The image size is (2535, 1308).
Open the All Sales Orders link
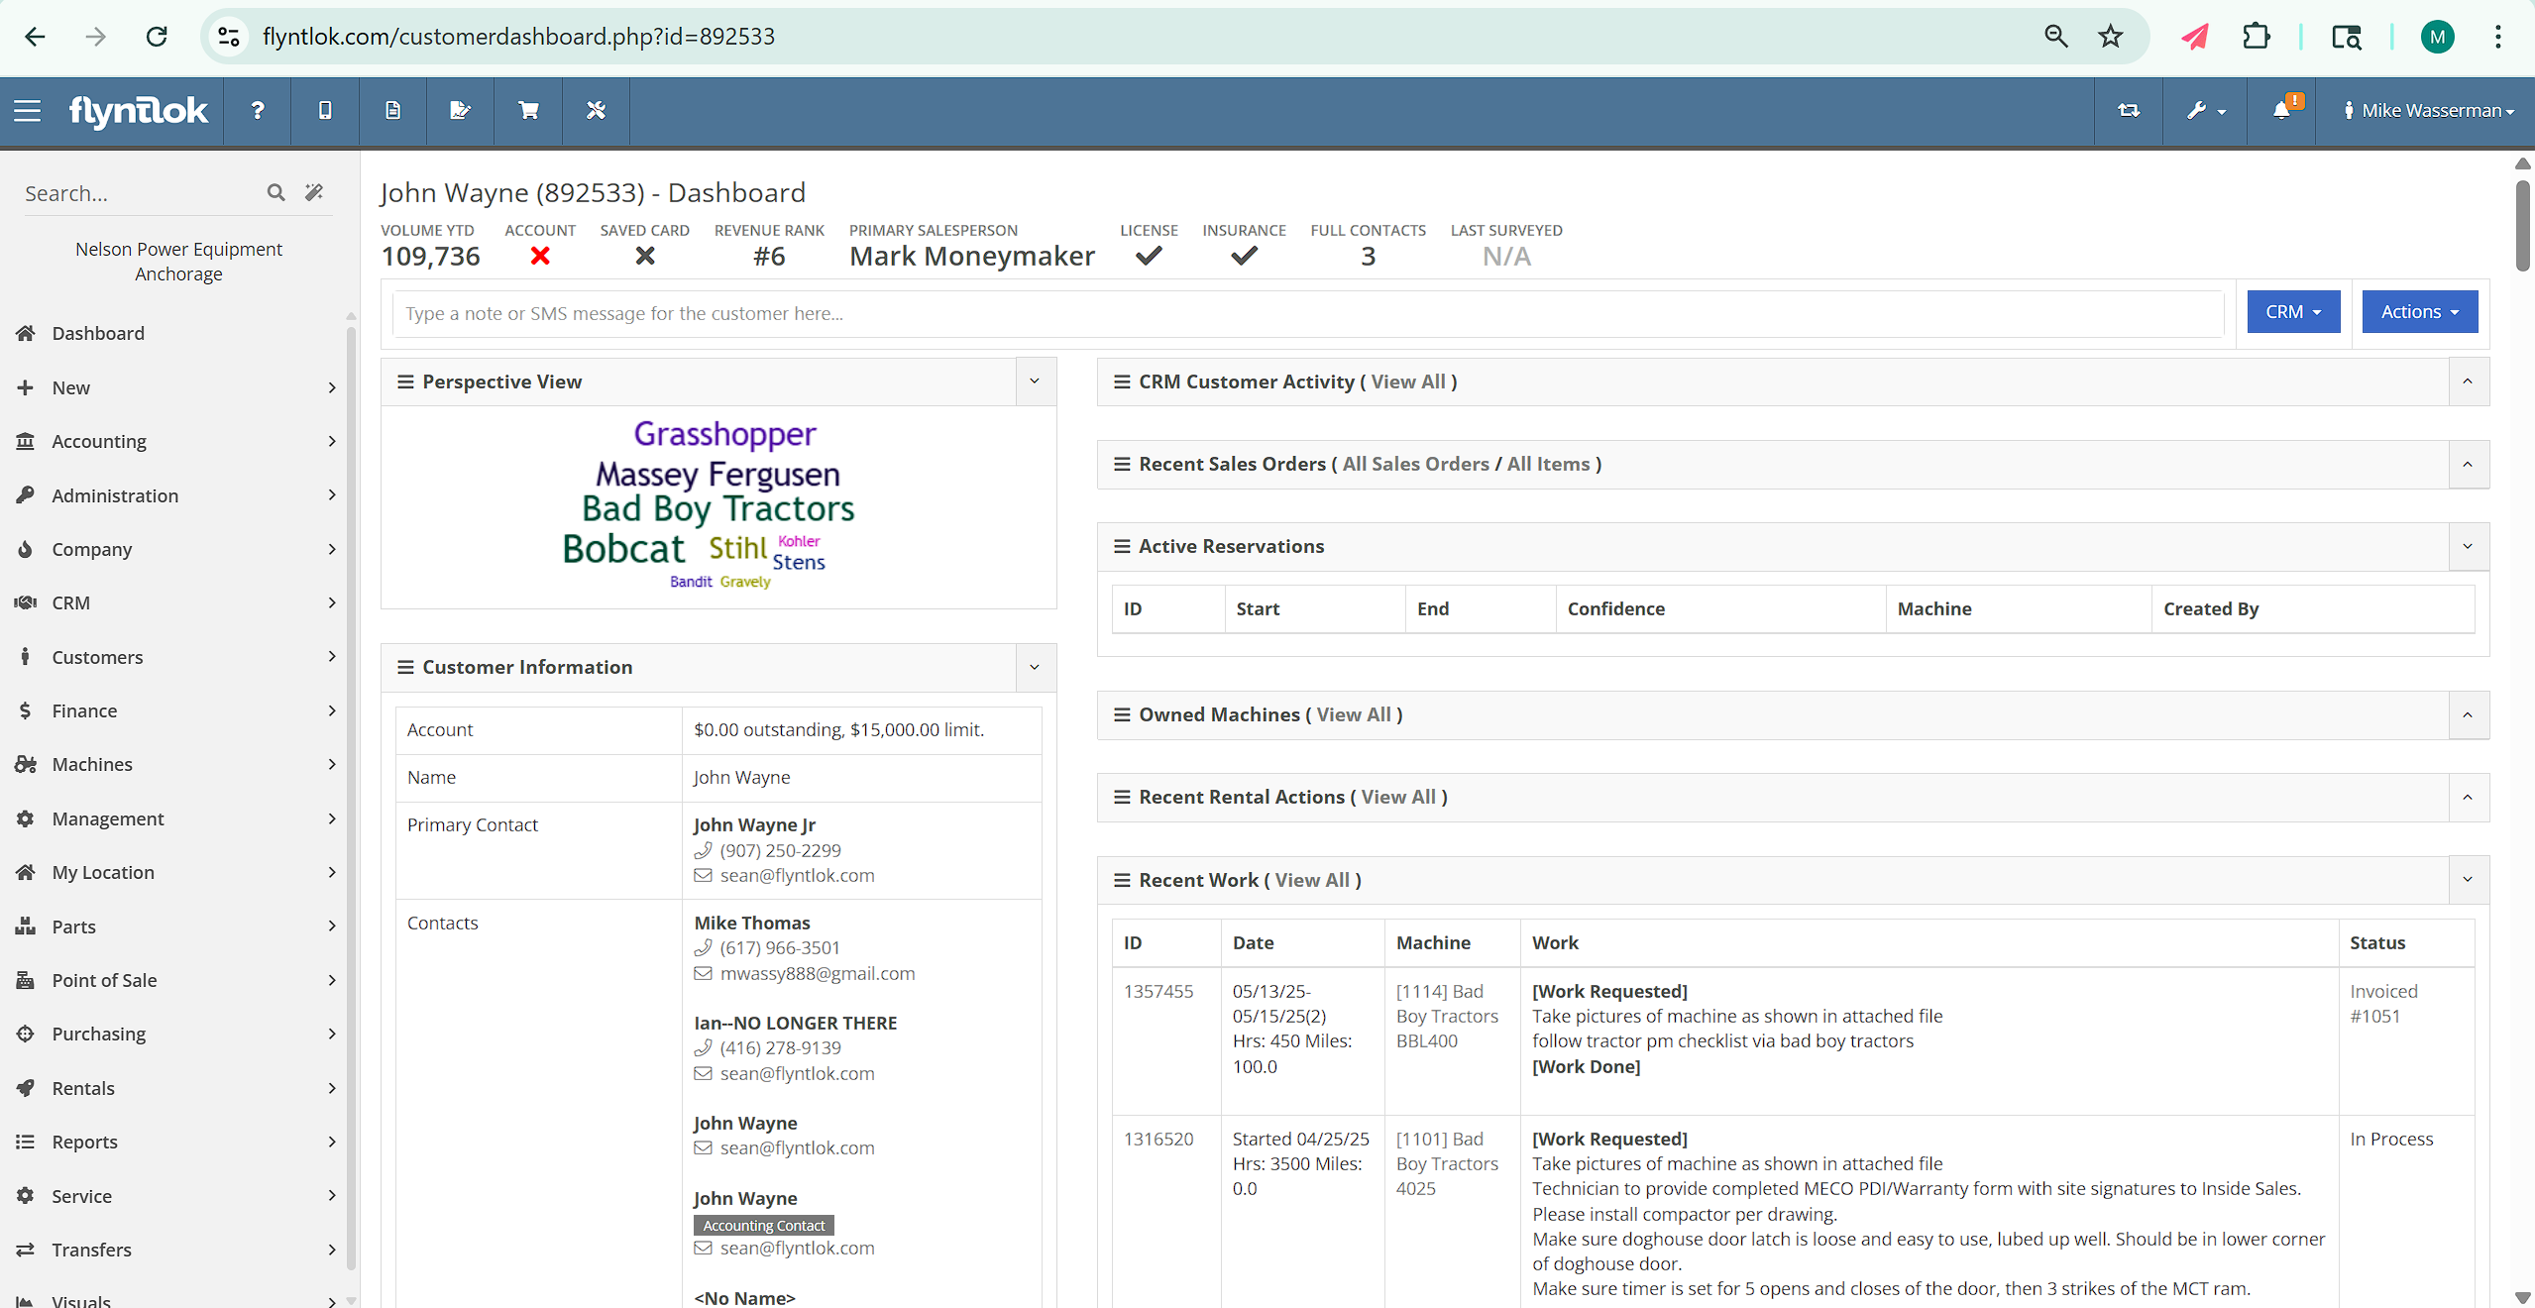pos(1415,464)
